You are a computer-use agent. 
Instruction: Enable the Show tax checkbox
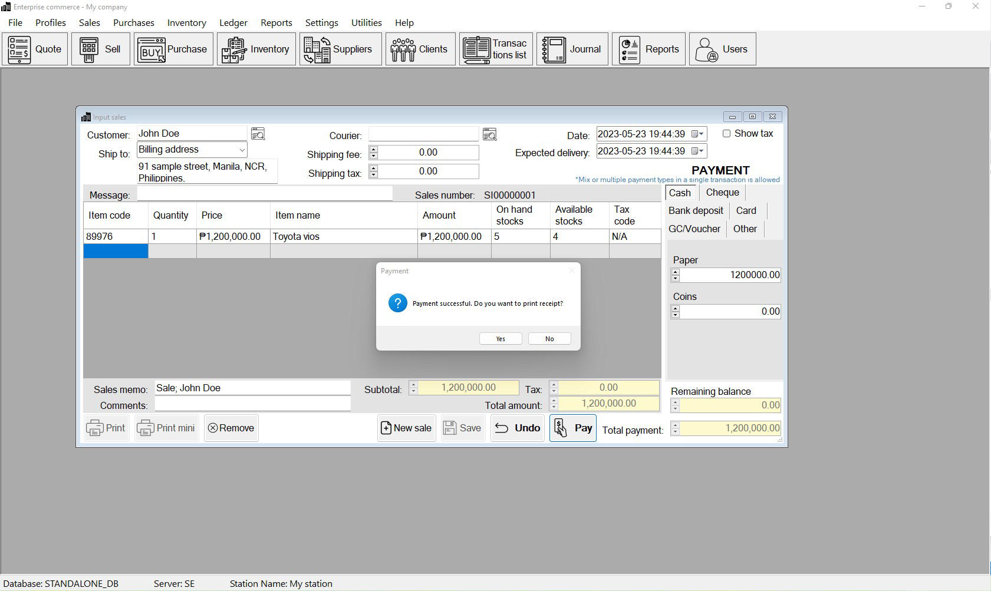click(727, 133)
